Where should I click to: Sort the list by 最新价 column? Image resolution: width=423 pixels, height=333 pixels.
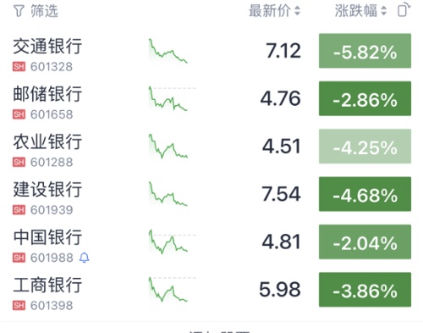[274, 11]
